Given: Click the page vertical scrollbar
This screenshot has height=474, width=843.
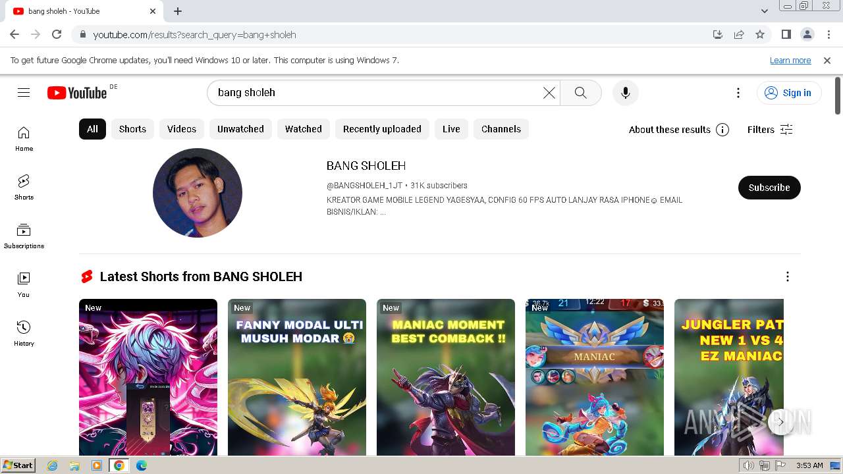Looking at the screenshot, I should 838,95.
